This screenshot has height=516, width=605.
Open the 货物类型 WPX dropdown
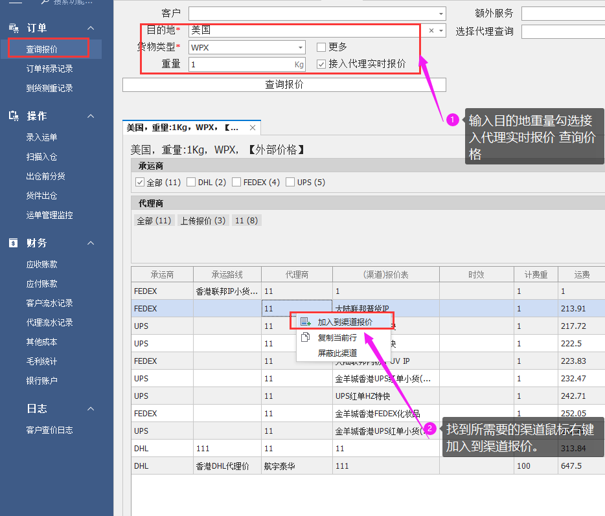[x=301, y=47]
